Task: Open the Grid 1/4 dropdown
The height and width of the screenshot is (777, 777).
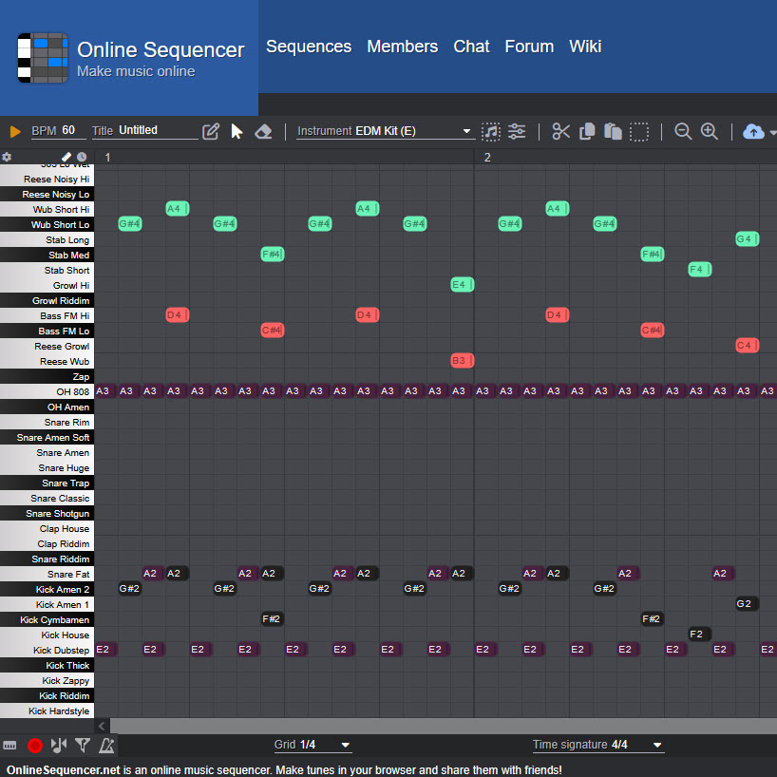Action: pyautogui.click(x=313, y=745)
